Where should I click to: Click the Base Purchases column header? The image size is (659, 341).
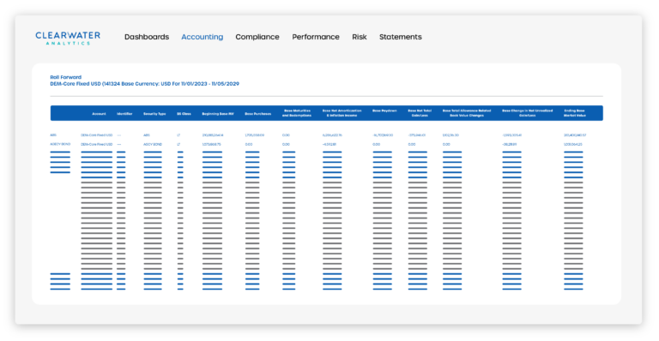point(258,114)
